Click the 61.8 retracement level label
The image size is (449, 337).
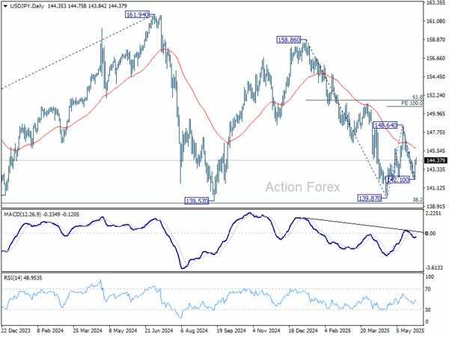pos(418,97)
